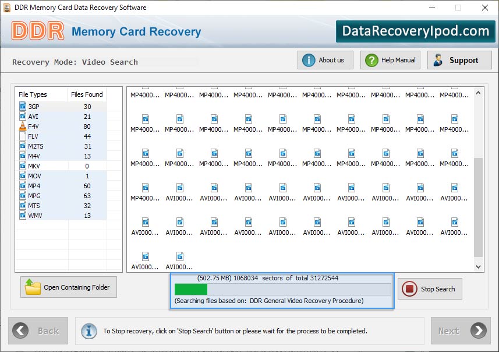The height and width of the screenshot is (352, 499).
Task: Click the AVI count value 21
Action: point(87,117)
